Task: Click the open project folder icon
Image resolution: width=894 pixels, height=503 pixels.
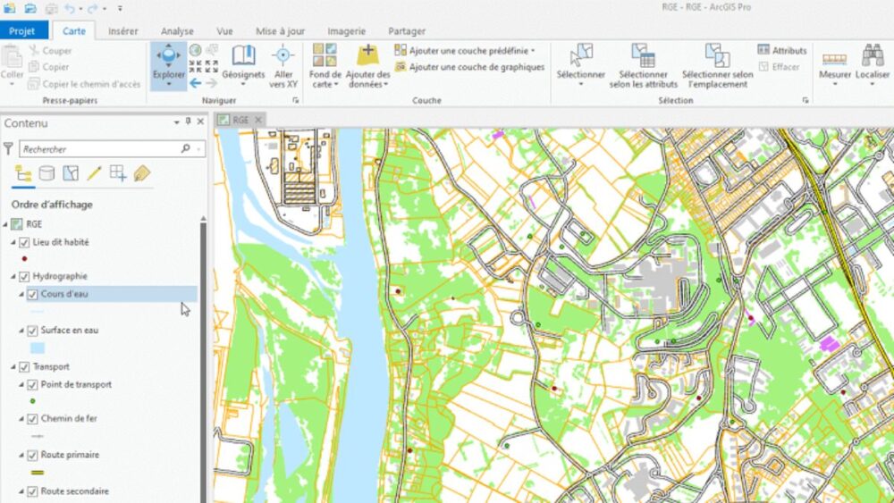Action: click(x=30, y=8)
